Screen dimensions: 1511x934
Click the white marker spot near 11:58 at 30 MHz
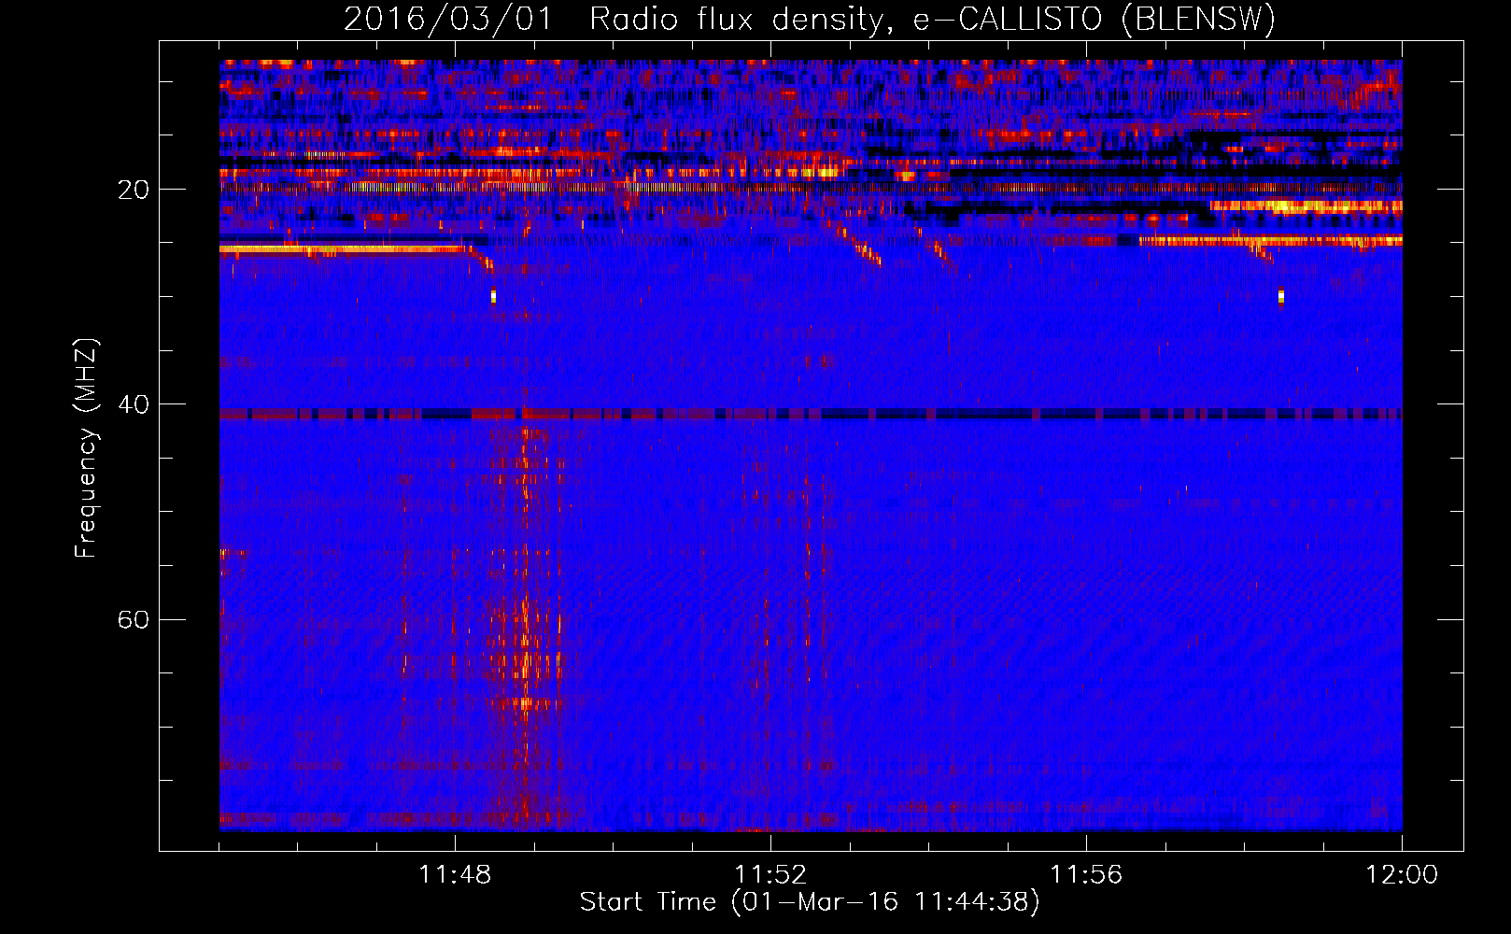coord(1281,297)
